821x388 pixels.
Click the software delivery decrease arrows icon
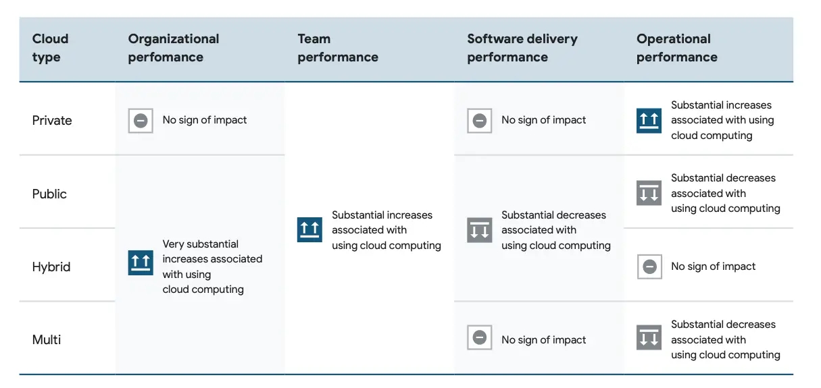pos(479,229)
